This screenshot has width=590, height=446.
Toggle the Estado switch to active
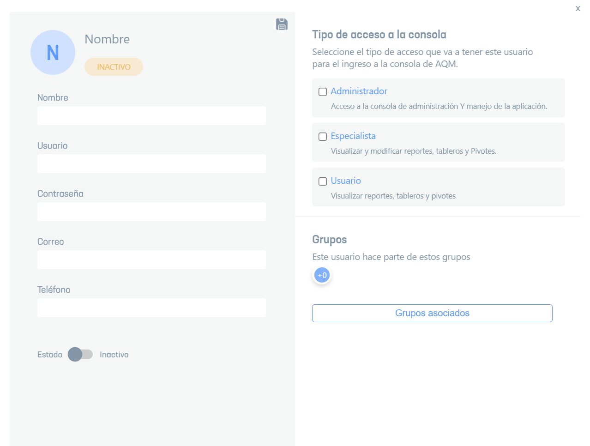(80, 355)
